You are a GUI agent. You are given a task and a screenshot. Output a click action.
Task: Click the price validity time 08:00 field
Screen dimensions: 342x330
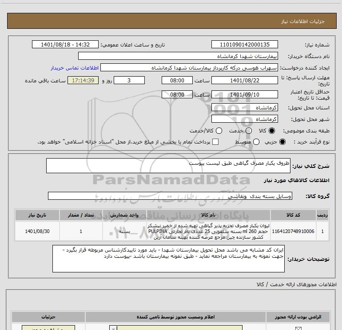pos(177,94)
